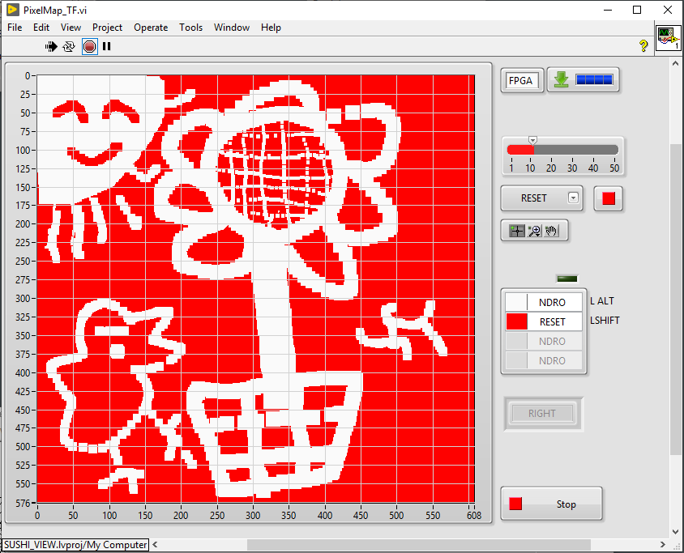Click the last greyed-out NDRO row

coord(544,361)
